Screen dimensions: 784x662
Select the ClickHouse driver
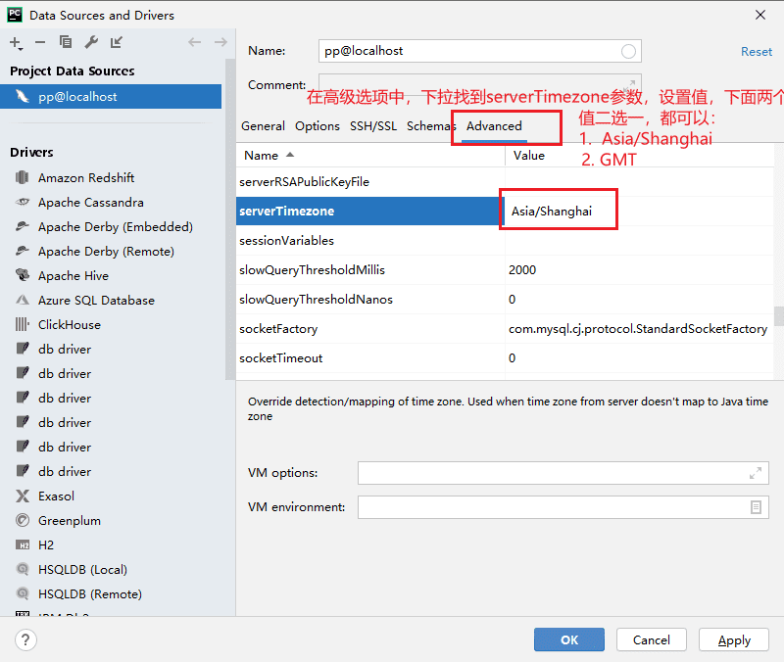click(x=69, y=325)
